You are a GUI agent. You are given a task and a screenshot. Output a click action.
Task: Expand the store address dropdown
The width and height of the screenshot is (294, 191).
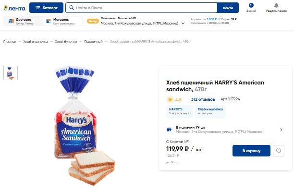(183, 24)
